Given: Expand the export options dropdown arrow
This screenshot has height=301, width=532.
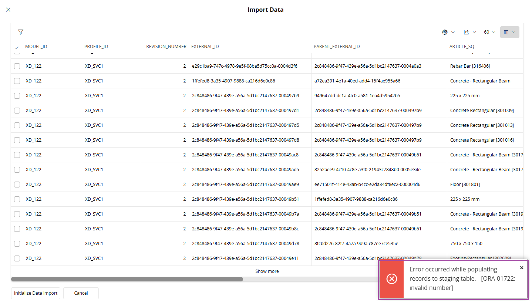Looking at the screenshot, I should (x=475, y=32).
